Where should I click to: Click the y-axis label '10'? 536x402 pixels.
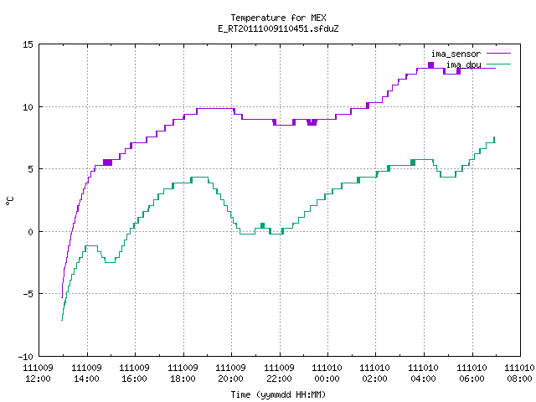click(28, 107)
